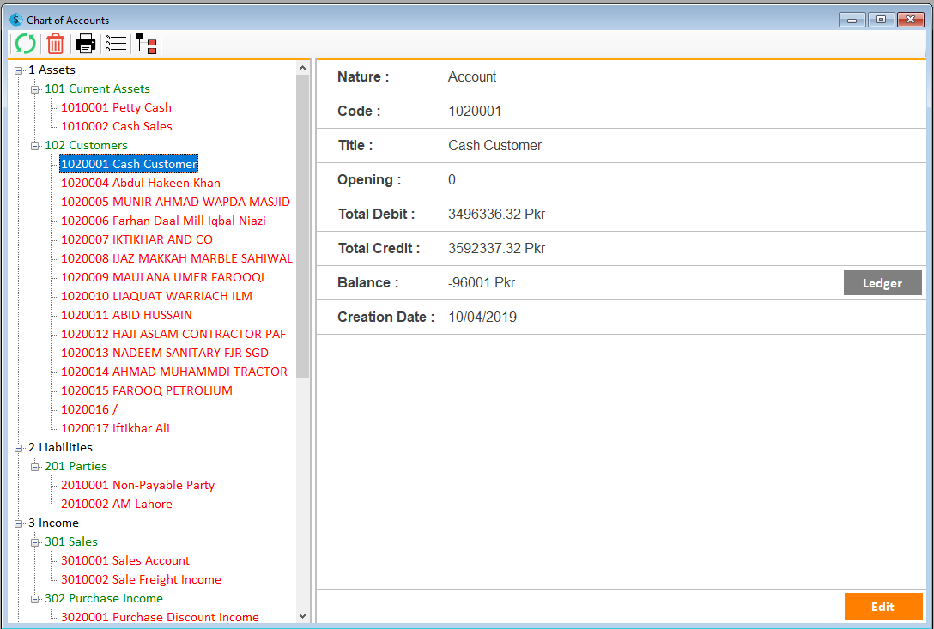Select 1020006 Farhan Daal Mill Iqbal Niazi
Screen dimensions: 934x629
(x=163, y=221)
